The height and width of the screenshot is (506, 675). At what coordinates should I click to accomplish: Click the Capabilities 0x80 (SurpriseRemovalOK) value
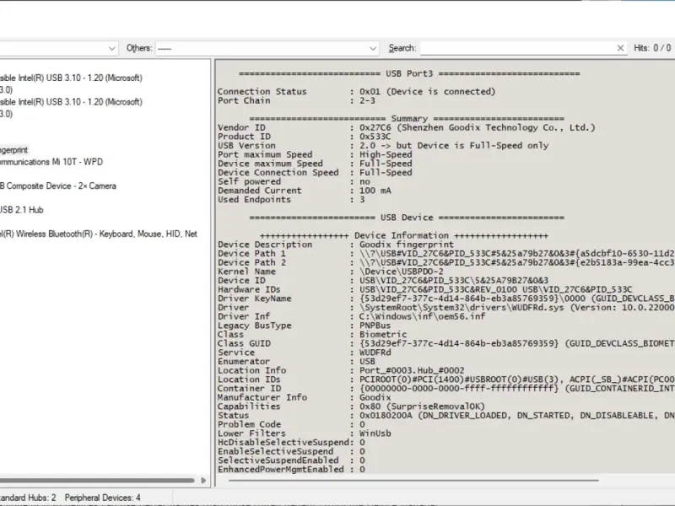[423, 406]
